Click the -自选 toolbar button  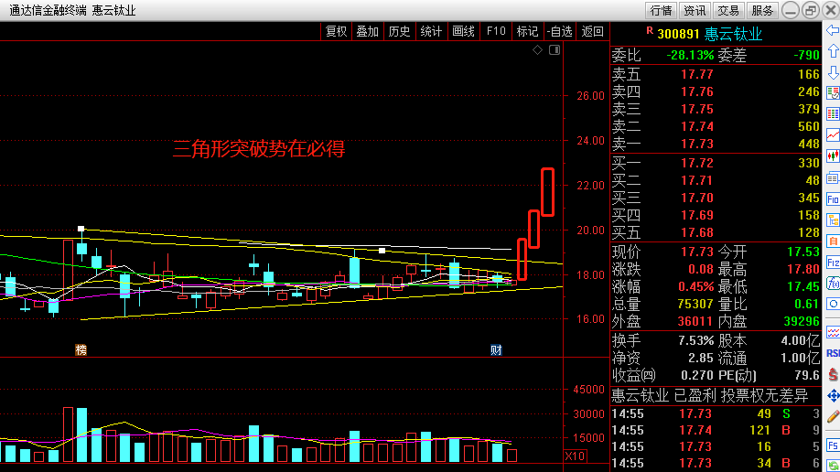[x=559, y=32]
